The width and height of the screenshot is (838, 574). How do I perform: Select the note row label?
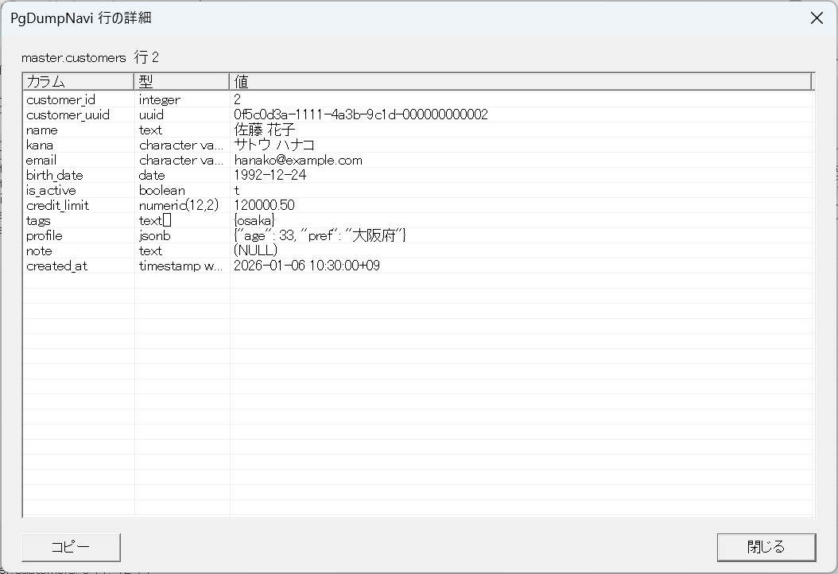pos(39,250)
